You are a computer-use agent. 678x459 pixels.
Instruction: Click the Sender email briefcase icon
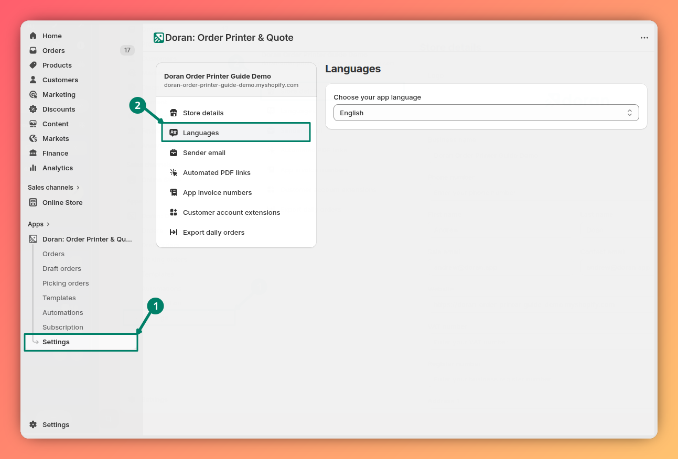tap(174, 152)
